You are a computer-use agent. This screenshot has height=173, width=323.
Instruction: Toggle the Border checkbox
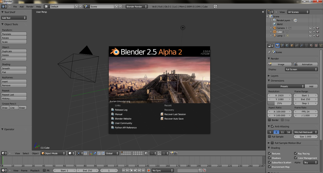(x=269, y=120)
